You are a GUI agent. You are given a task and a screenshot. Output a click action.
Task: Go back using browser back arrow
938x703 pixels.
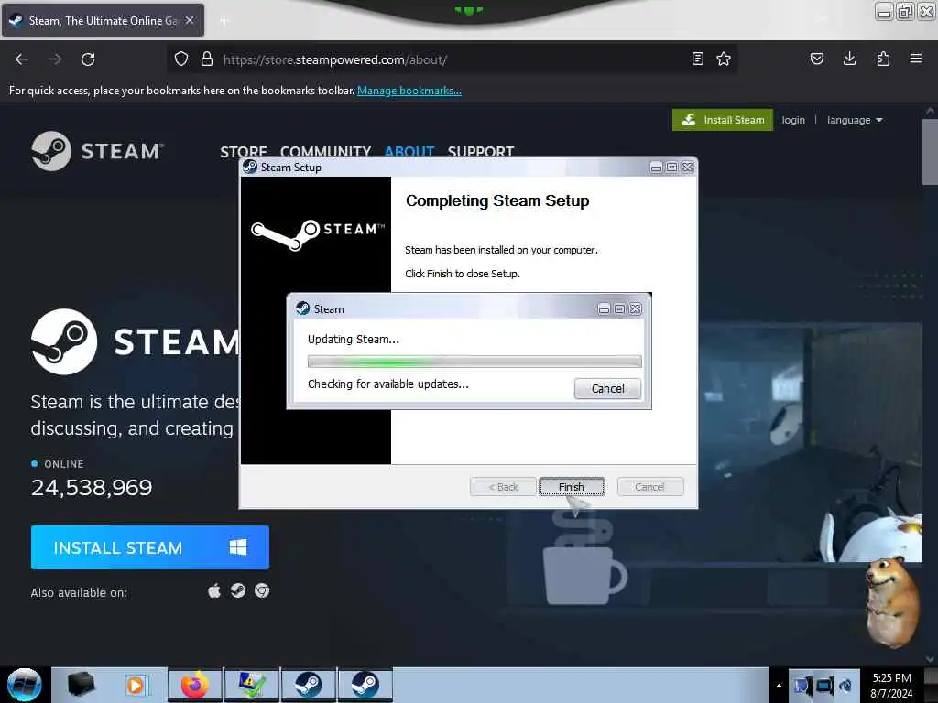[x=22, y=59]
